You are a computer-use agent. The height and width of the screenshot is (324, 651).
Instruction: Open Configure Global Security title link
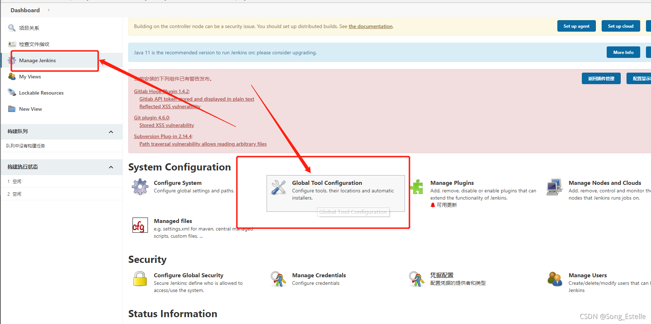point(188,275)
